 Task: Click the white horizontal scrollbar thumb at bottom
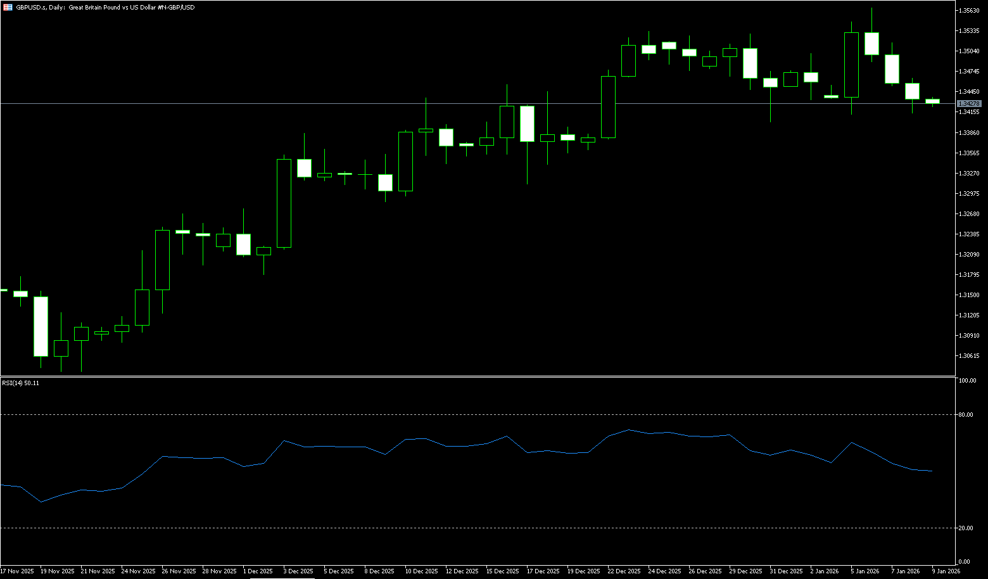[282, 578]
